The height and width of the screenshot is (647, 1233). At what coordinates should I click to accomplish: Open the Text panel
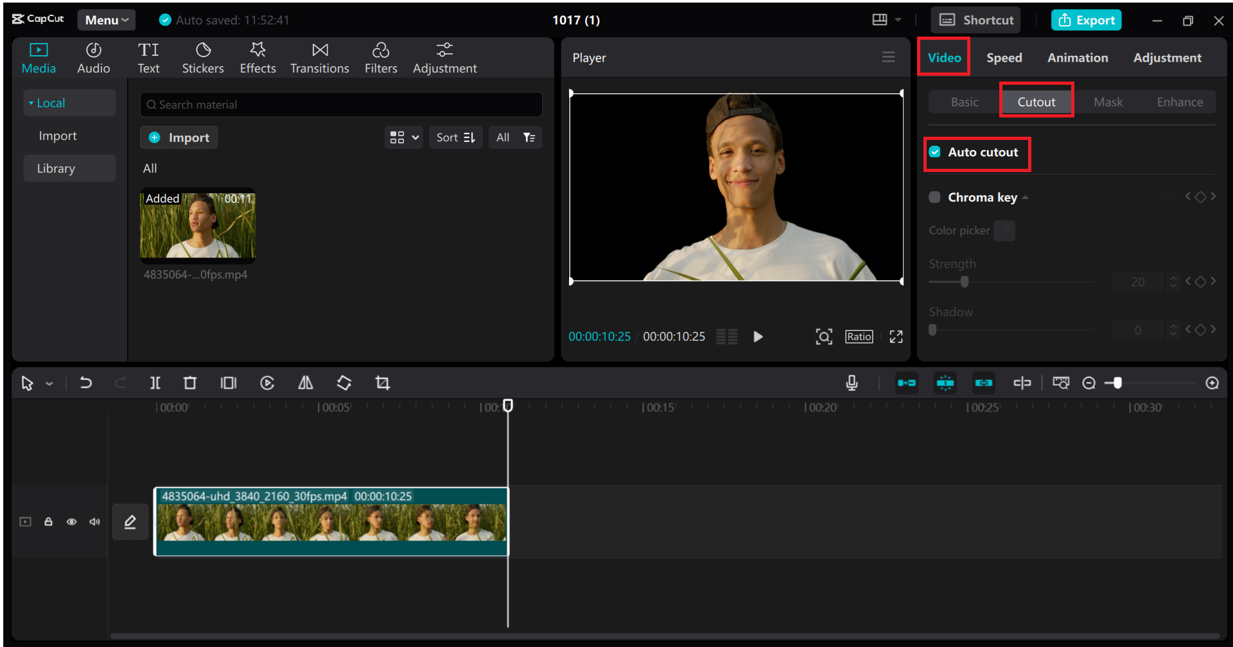pos(148,58)
